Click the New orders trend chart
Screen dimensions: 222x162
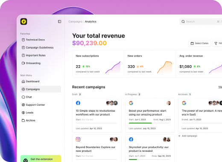165,67
